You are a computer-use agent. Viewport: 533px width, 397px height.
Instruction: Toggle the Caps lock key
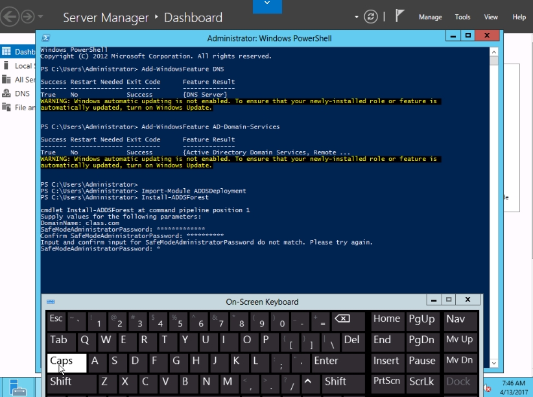coord(66,361)
